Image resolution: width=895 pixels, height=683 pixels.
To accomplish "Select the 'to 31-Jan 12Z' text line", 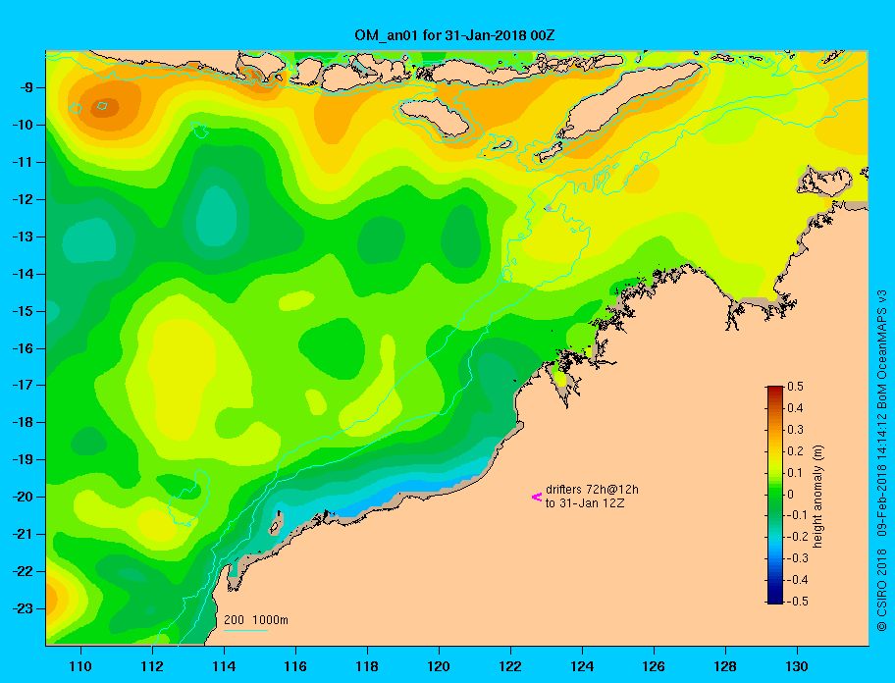I will coord(585,503).
